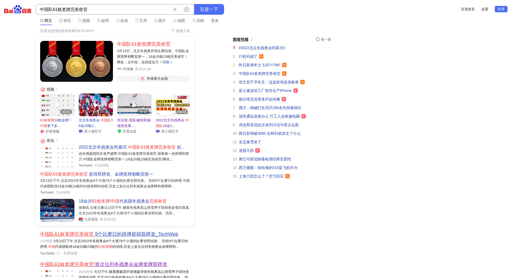
Task: Switch to the 图片 tab
Action: coord(160,21)
